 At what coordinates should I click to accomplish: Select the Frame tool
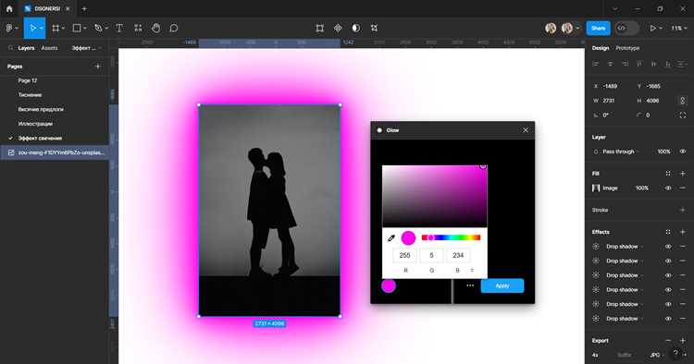click(56, 28)
